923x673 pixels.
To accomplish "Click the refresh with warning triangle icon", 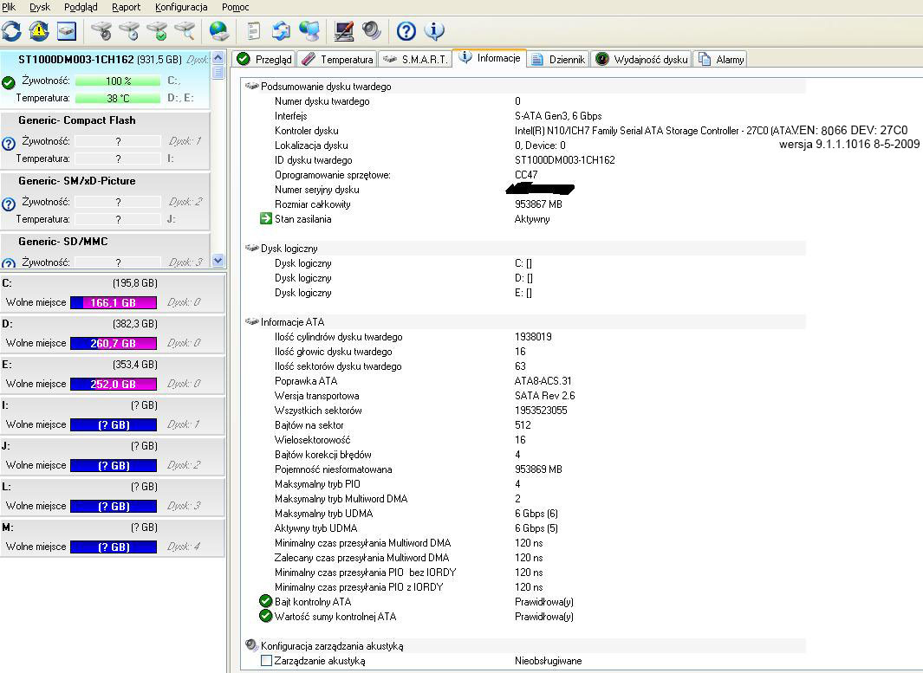I will 39,31.
